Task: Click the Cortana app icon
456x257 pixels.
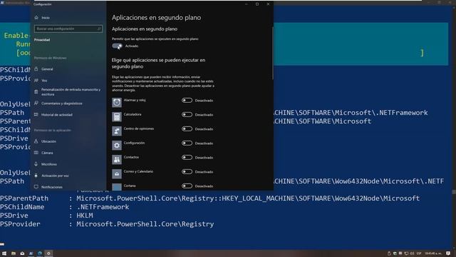Action: pyautogui.click(x=117, y=187)
